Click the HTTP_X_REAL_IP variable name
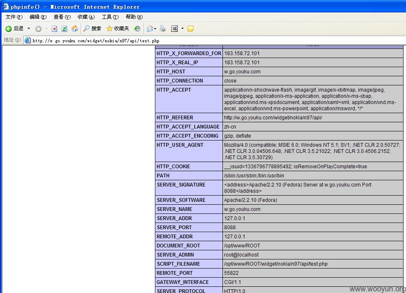Viewport: 406px width, 293px height. point(177,63)
